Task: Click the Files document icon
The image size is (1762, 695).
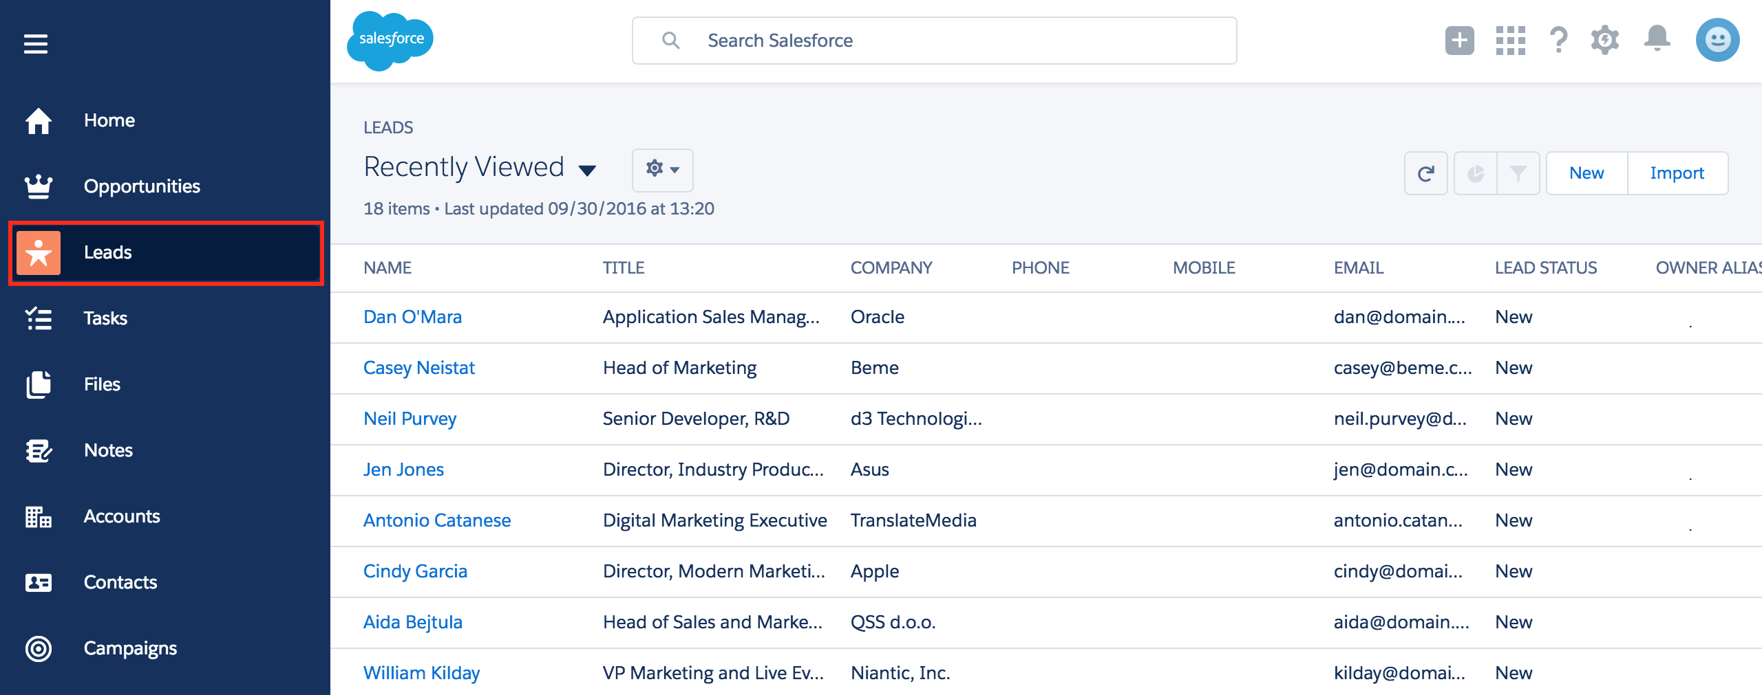Action: click(x=38, y=384)
